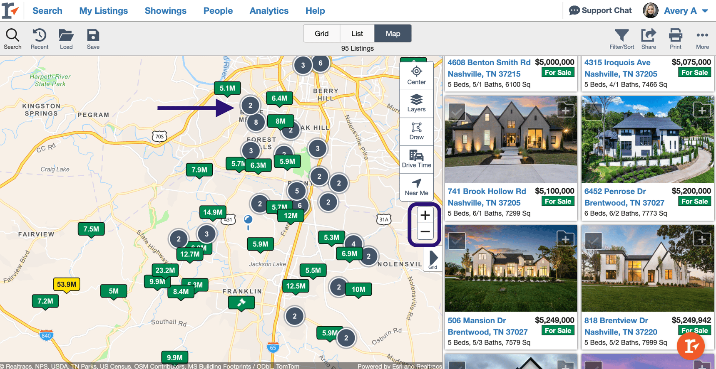Zoom in the map with plus button
The height and width of the screenshot is (369, 716).
coord(425,215)
